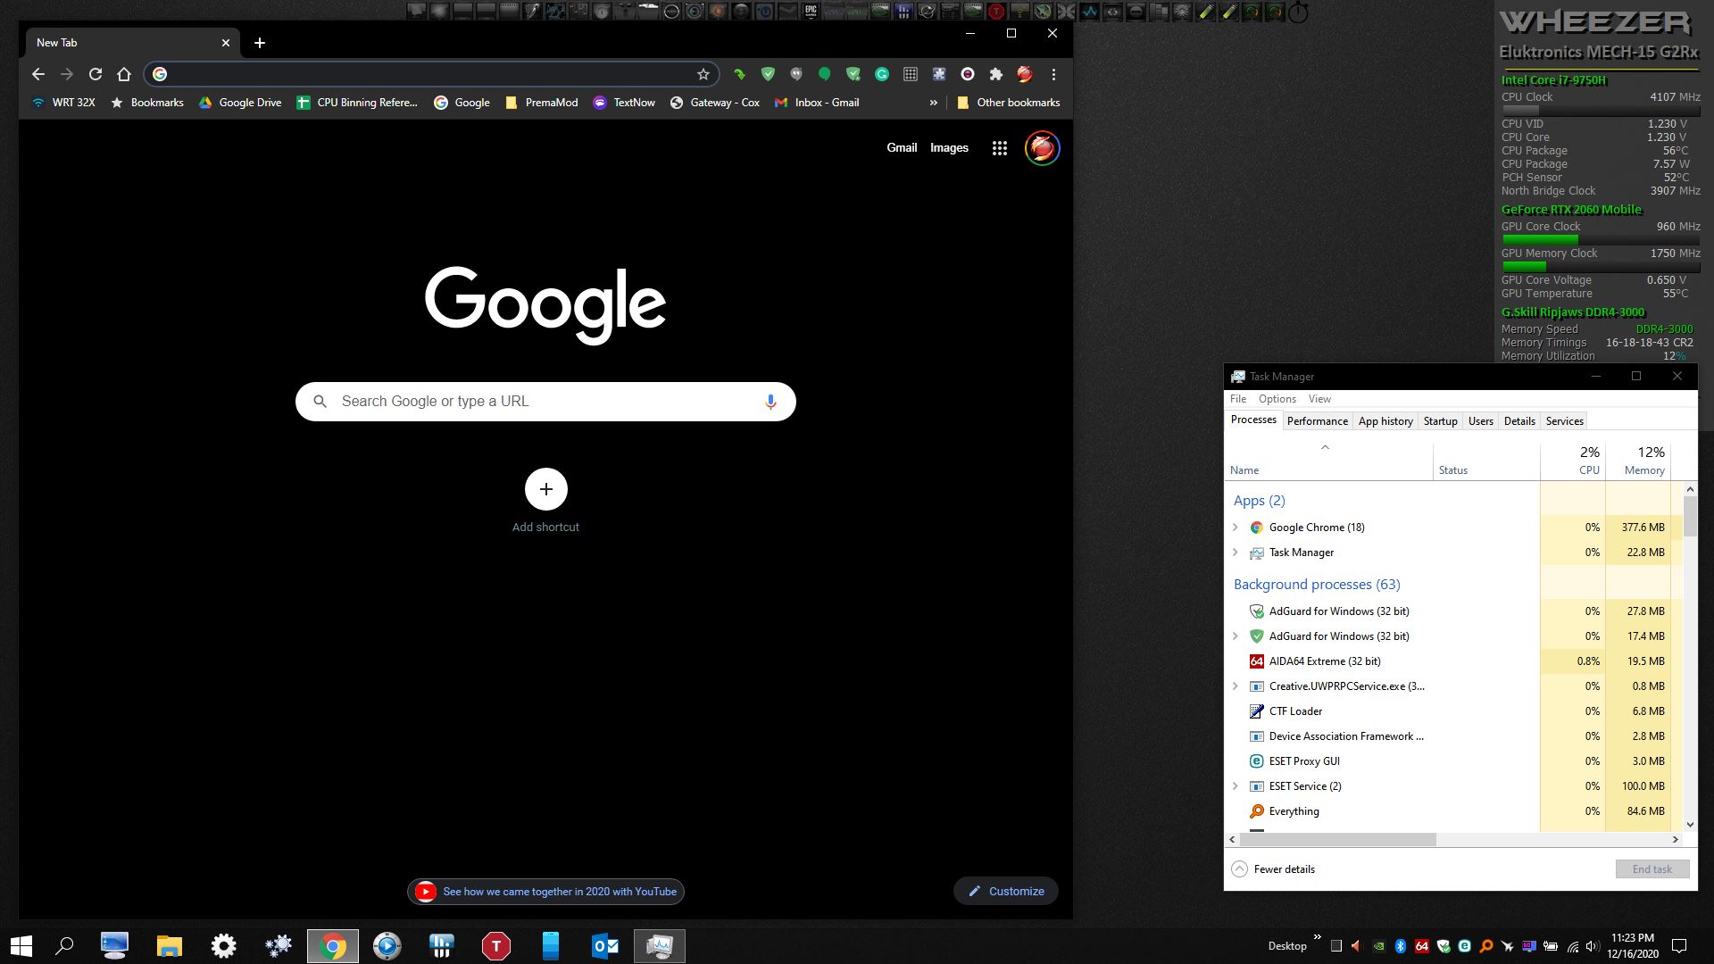
Task: Bookmark this tab with the star icon
Action: pyautogui.click(x=703, y=74)
